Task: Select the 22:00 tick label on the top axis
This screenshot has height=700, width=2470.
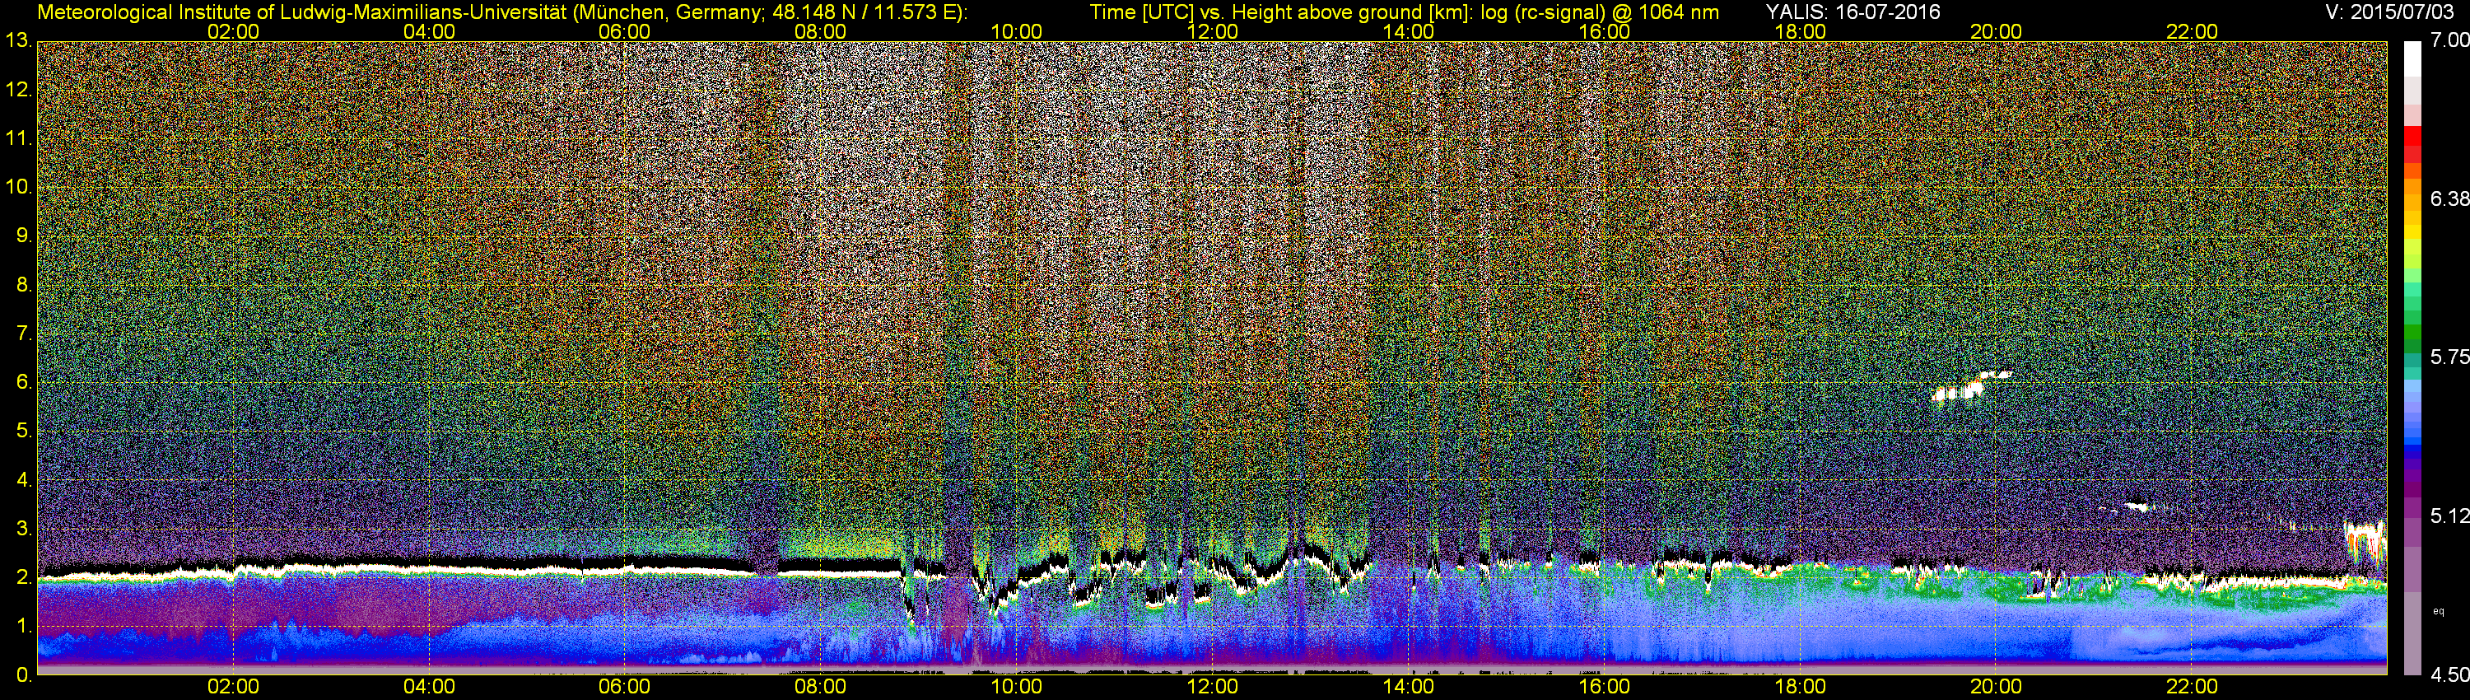Action: [2192, 31]
